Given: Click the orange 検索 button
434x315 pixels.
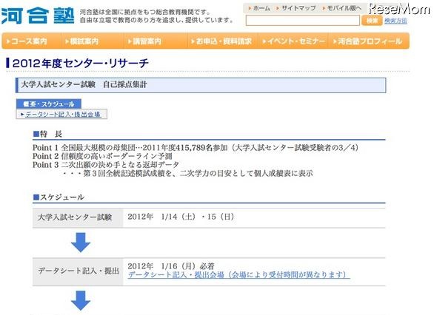Looking at the screenshot, I should (372, 21).
